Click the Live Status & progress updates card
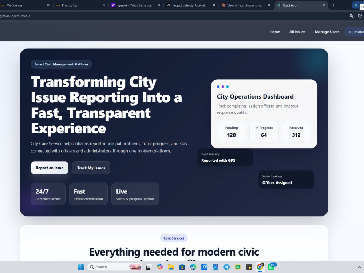 pos(135,194)
